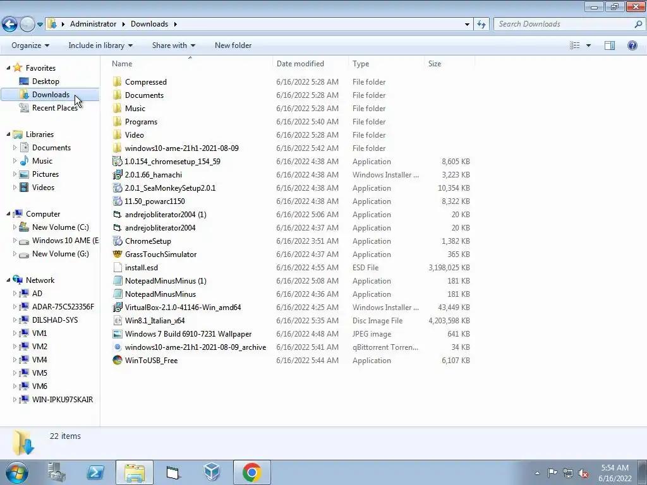Viewport: 647px width, 485px height.
Task: Open the Share with menu
Action: tap(174, 45)
